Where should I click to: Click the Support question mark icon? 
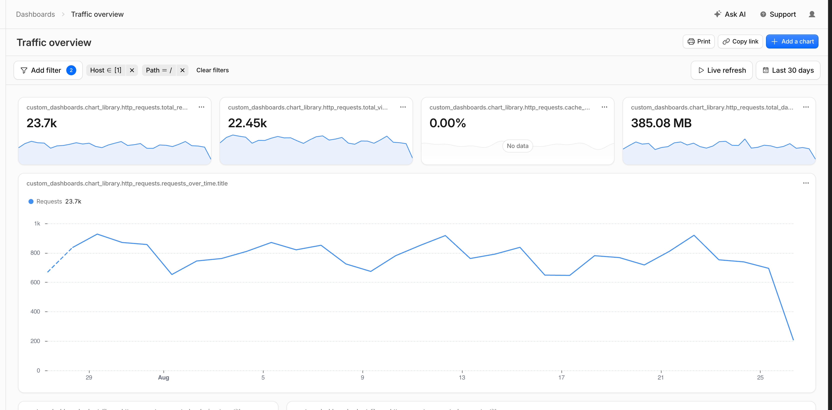[x=763, y=14]
